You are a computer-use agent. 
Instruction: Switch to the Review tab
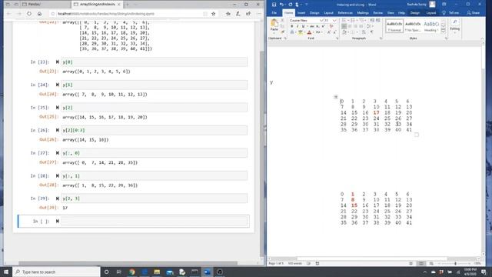[x=377, y=13]
